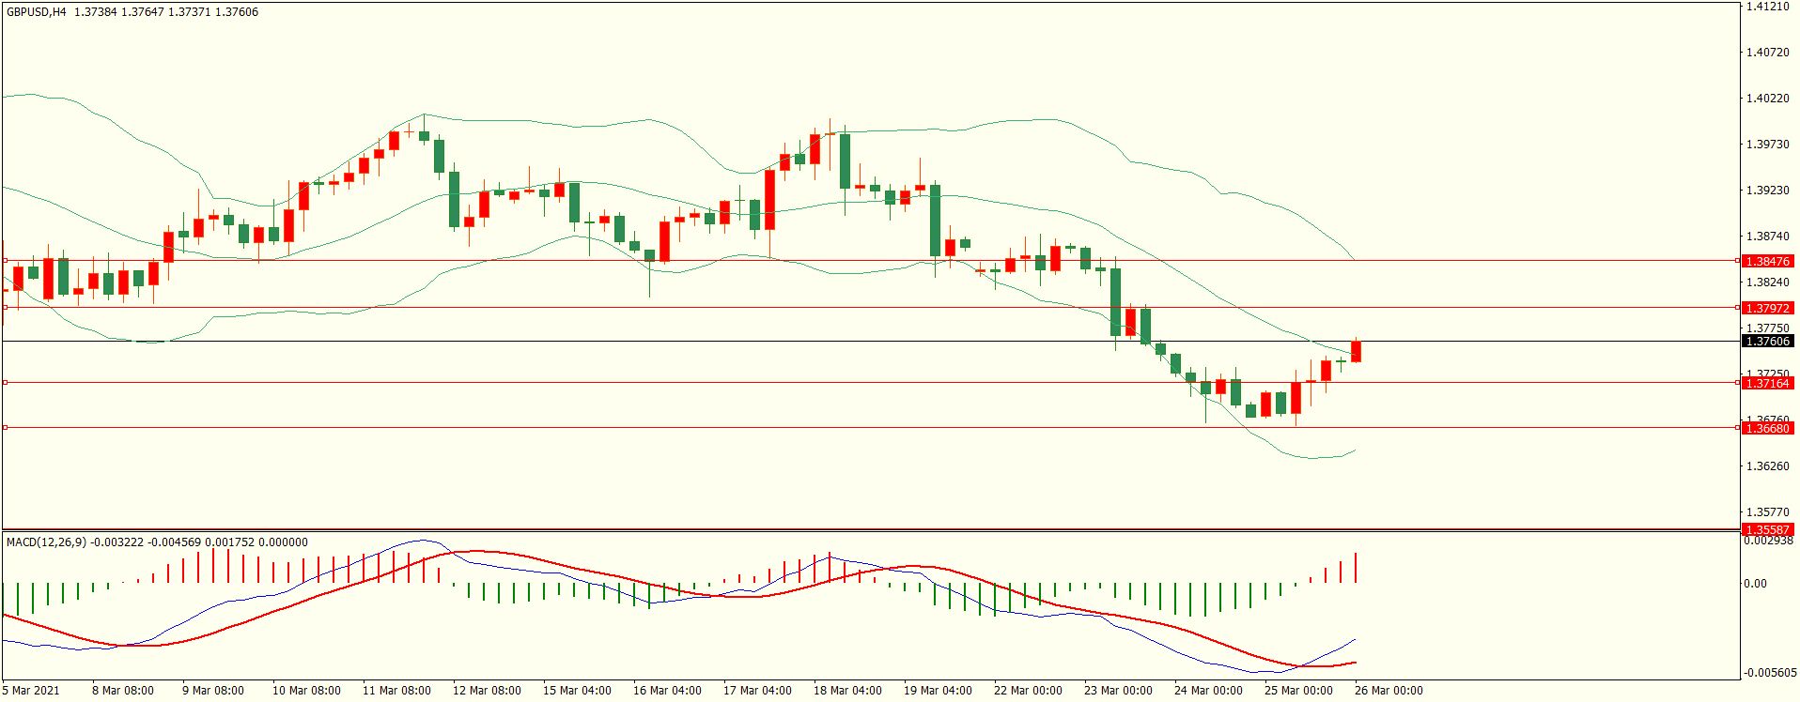Screen dimensions: 1800x702
Task: Click the 10 Mar 08:00 time label
Action: (306, 691)
